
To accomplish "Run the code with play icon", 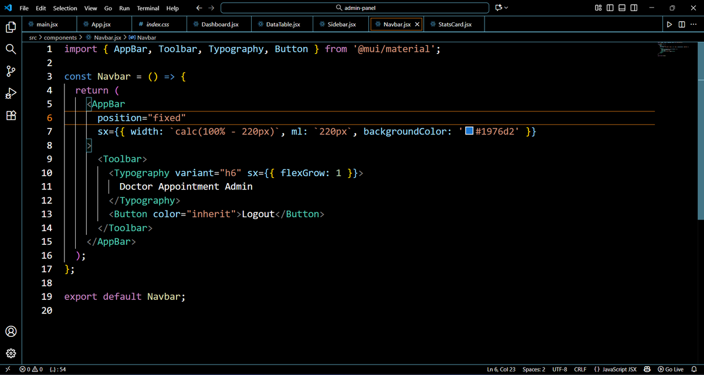I will pos(669,24).
